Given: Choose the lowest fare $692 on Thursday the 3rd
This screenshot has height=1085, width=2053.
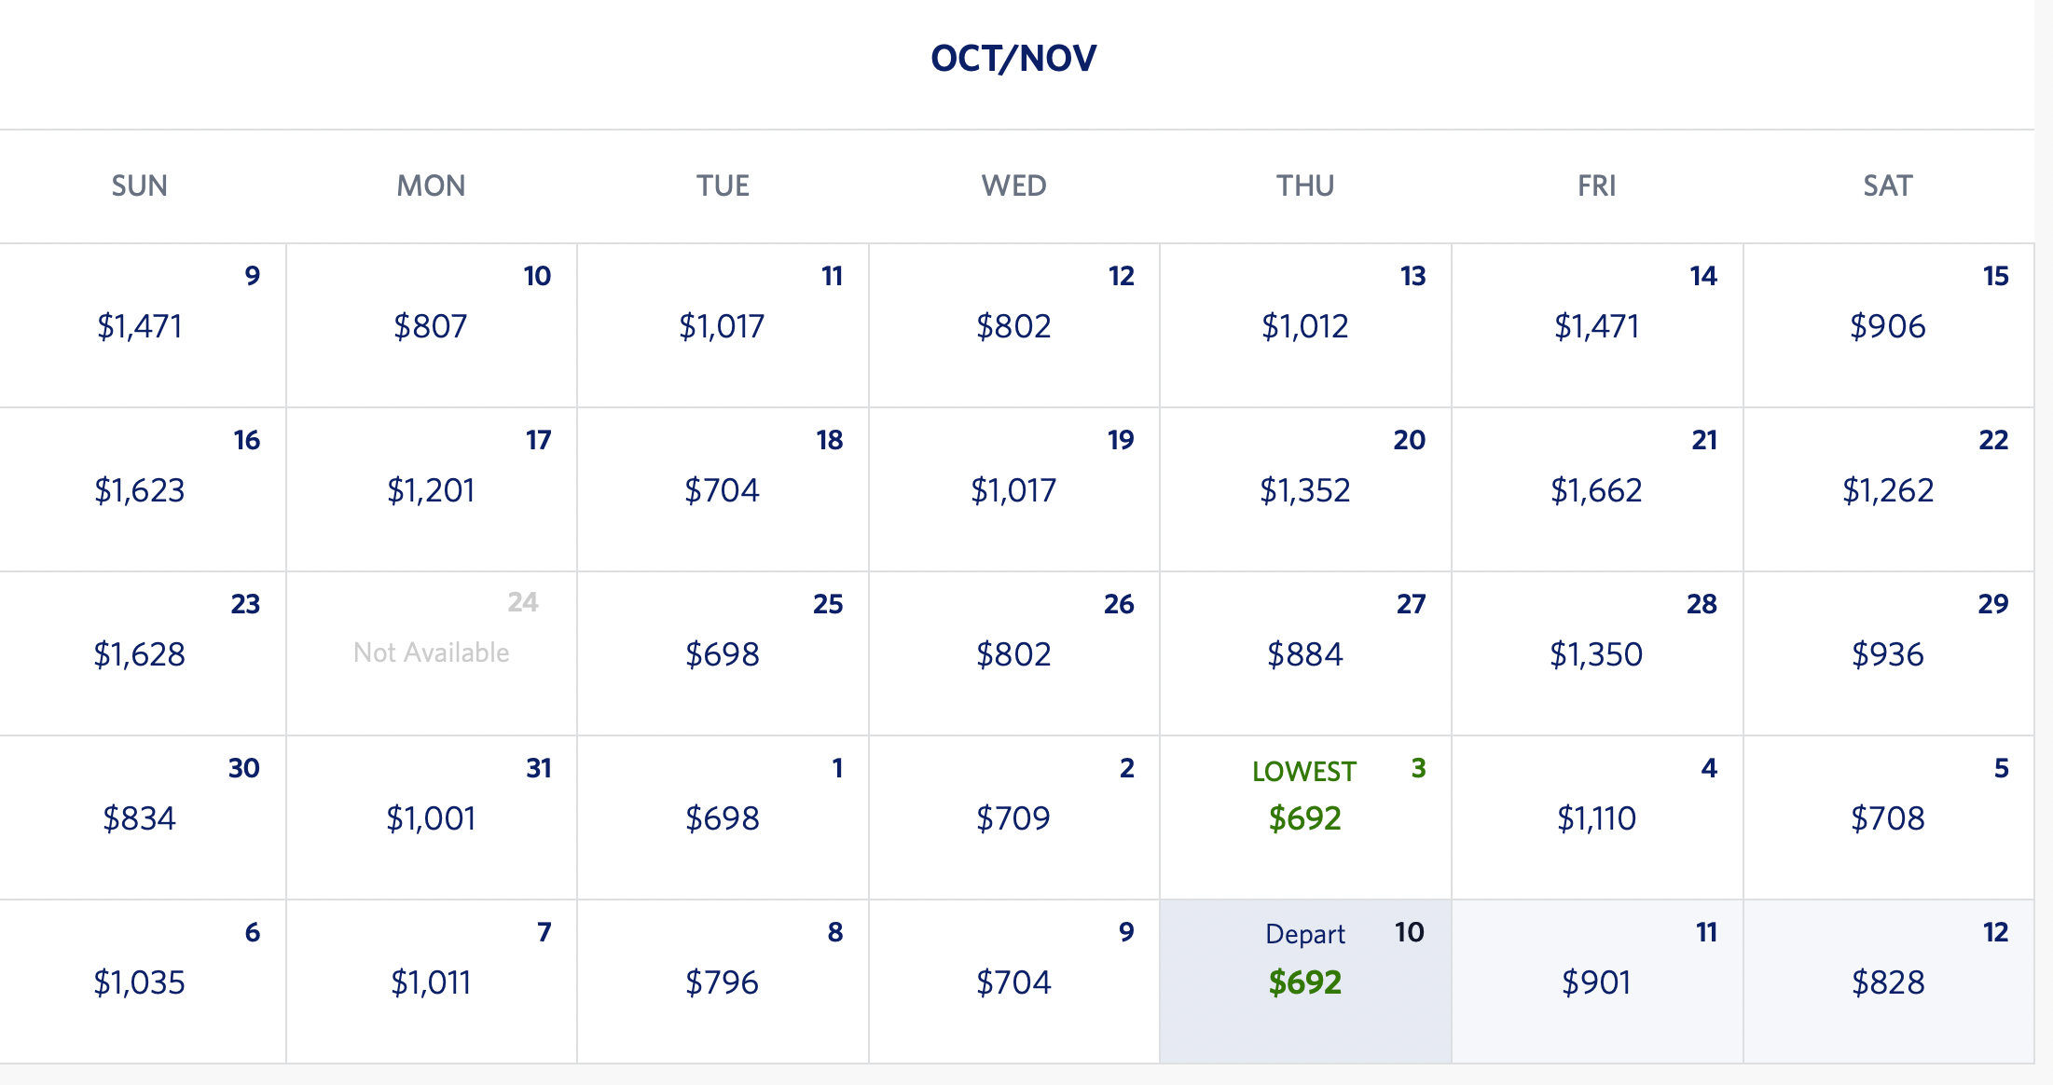Looking at the screenshot, I should click(1304, 817).
